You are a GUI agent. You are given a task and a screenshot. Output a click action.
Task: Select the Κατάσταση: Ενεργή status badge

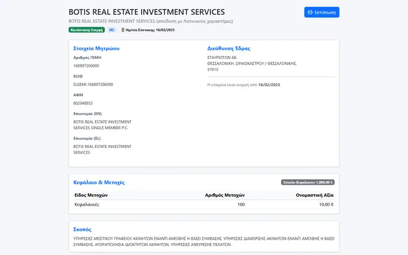coord(87,30)
